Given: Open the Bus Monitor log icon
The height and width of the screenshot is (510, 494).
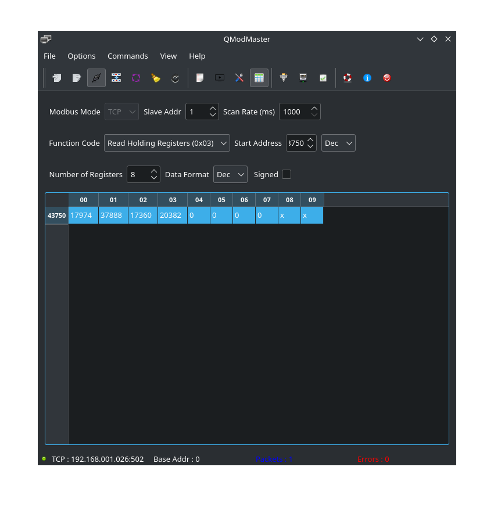Looking at the screenshot, I should 199,77.
